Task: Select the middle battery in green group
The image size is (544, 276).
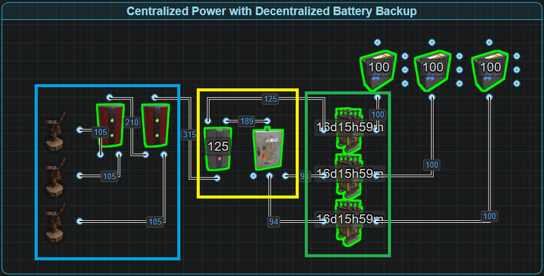Action: point(348,174)
